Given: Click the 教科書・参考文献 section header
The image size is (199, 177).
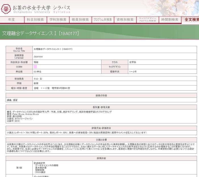Looking at the screenshot, I should click(x=101, y=107).
